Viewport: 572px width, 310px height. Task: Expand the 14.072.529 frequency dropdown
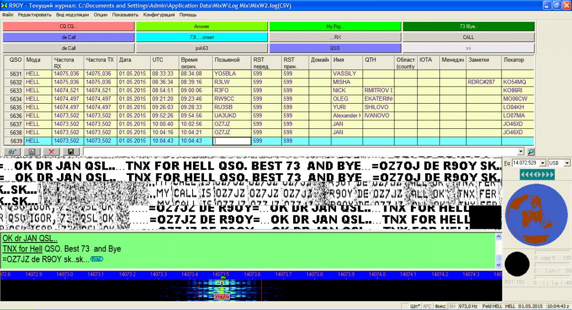coord(543,163)
